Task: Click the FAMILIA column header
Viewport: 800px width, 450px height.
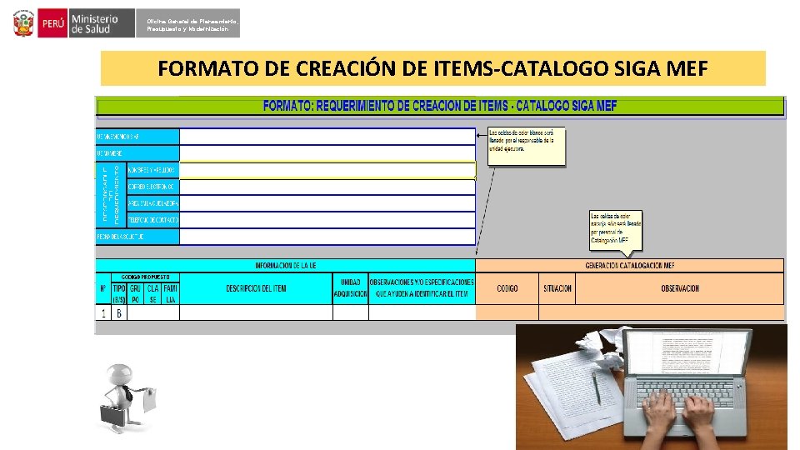Action: click(x=170, y=294)
